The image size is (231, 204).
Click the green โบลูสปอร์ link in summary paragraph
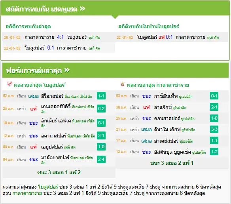(48, 187)
